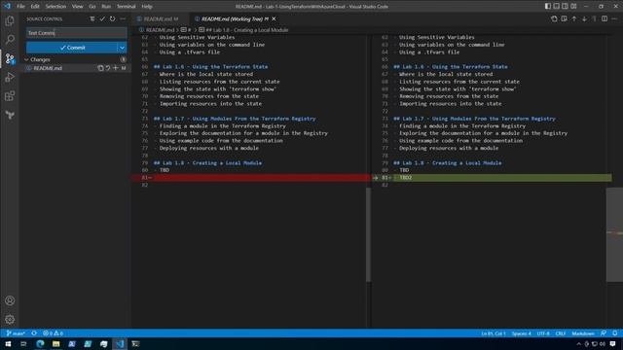
Task: Open the commit button dropdown arrow
Action: tap(122, 48)
